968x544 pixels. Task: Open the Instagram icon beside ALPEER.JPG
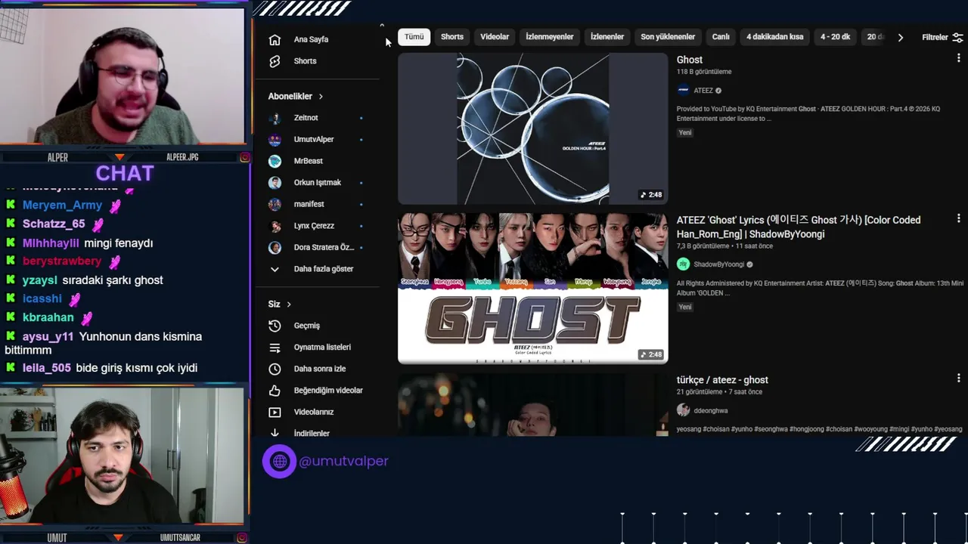244,157
